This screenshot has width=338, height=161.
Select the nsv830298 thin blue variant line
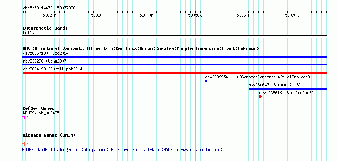tap(175, 64)
